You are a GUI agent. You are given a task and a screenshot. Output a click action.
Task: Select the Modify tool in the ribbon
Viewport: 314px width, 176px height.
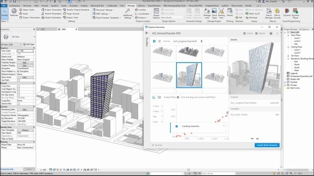(x=4, y=13)
